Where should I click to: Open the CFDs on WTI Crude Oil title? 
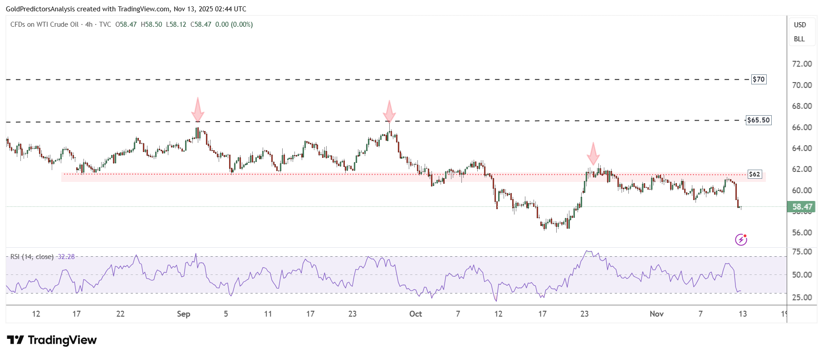point(44,24)
